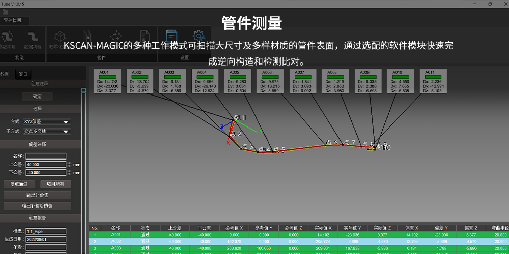Viewport: 509px width, 254px height.
Task: Click the green bar in A001 annotation
Action: (107, 77)
